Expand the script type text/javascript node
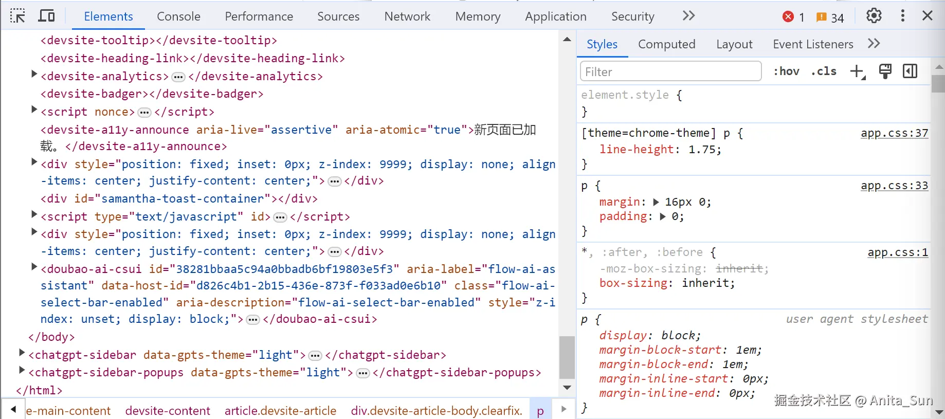Image resolution: width=945 pixels, height=419 pixels. click(x=34, y=214)
